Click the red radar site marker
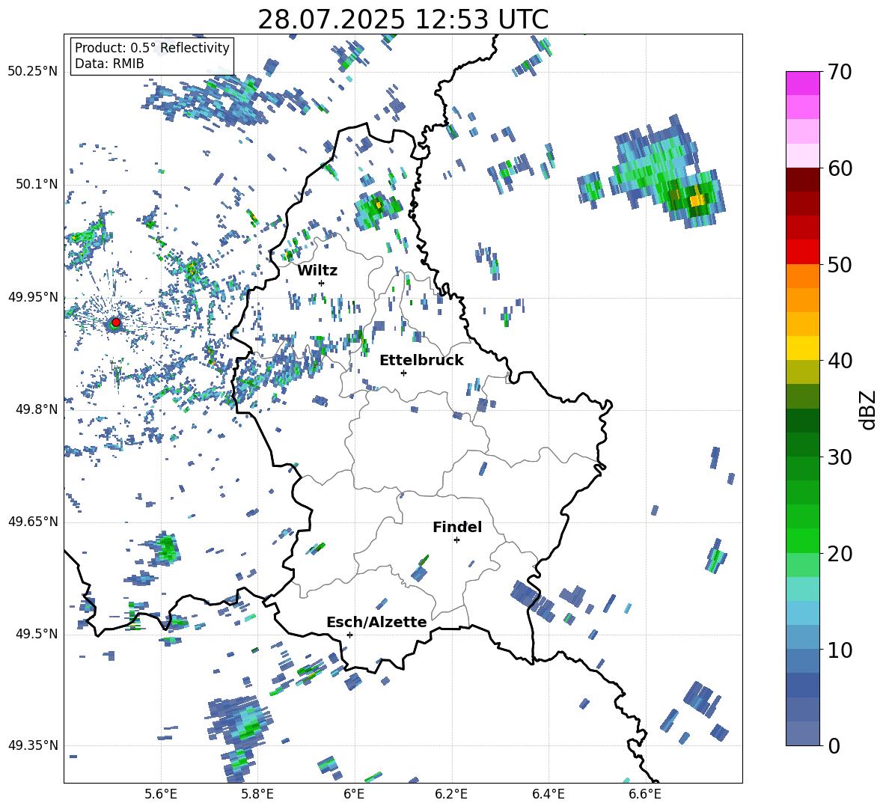Viewport: 886px width, 809px height. click(116, 323)
